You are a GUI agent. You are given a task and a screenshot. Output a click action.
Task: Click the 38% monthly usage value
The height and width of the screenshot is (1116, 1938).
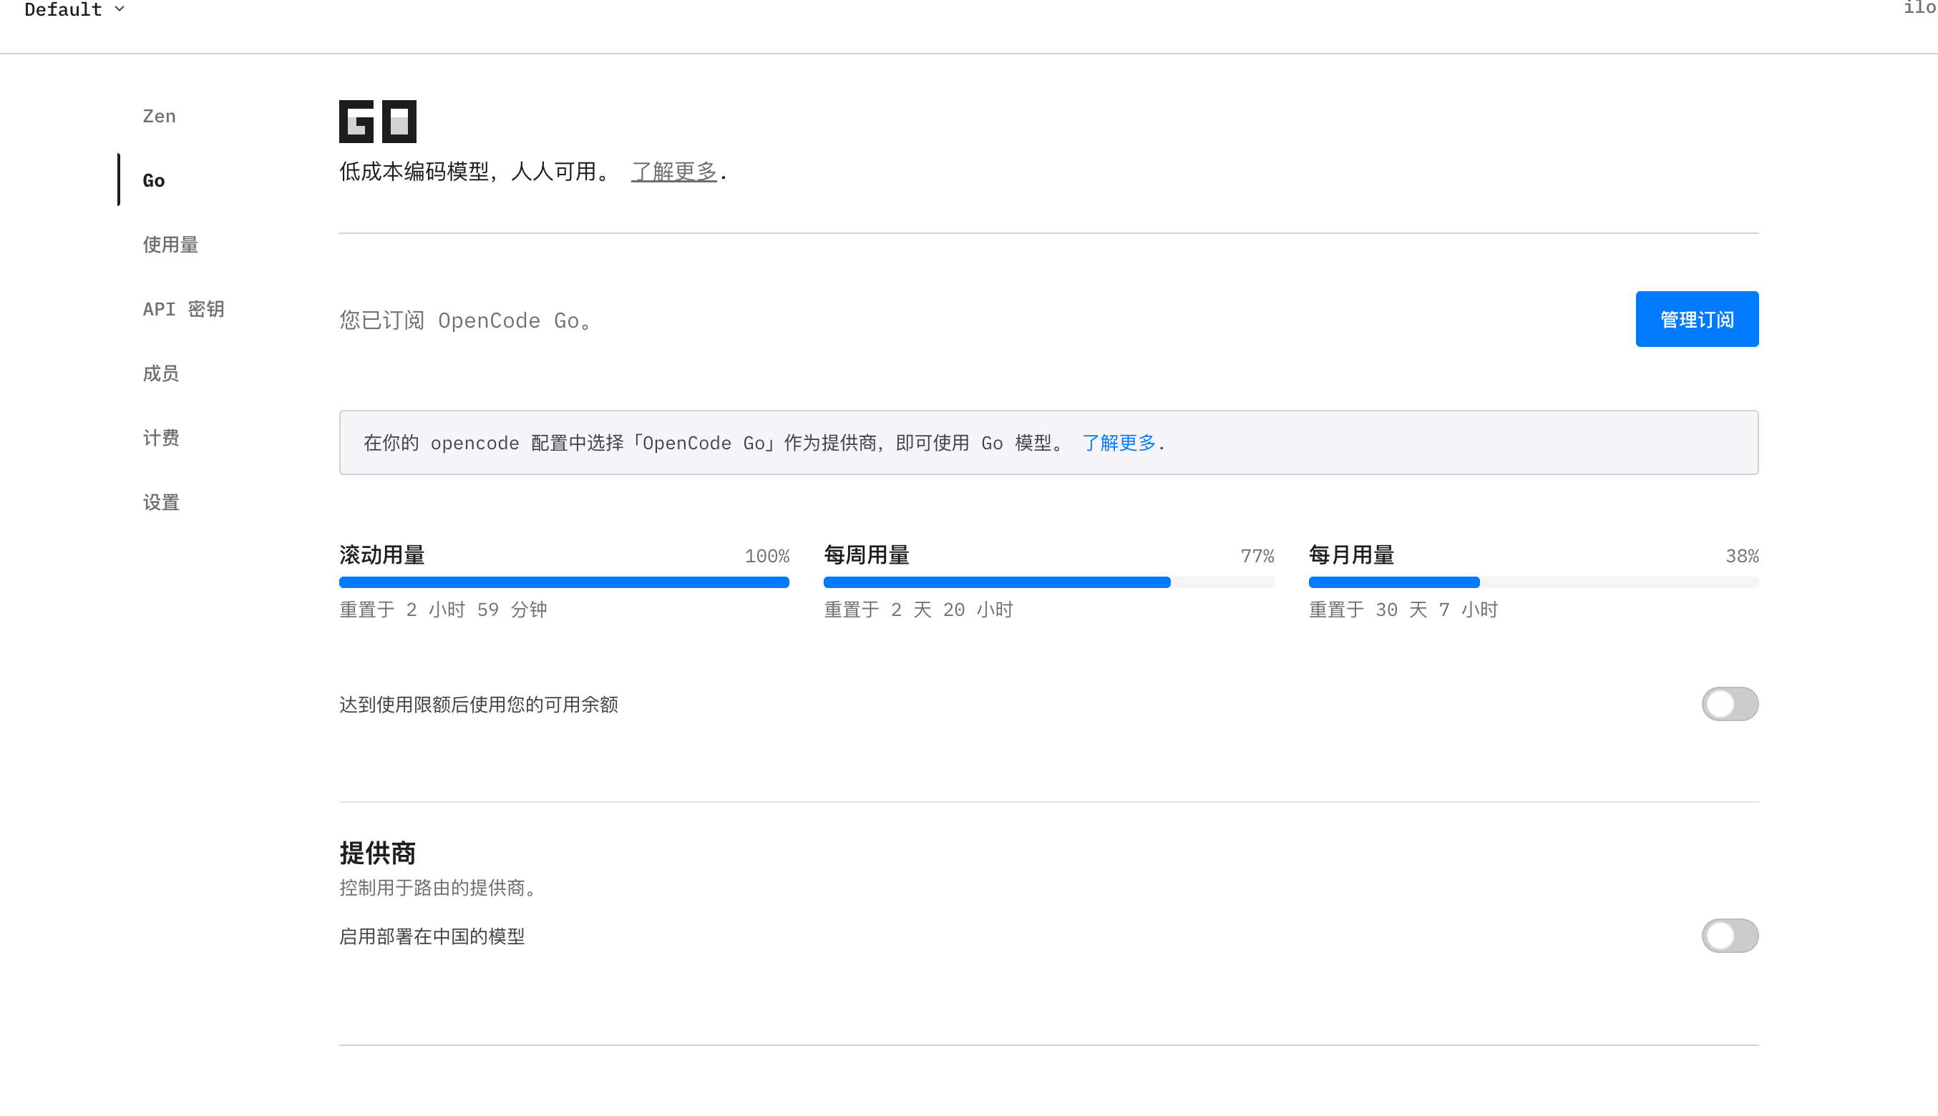(1742, 556)
